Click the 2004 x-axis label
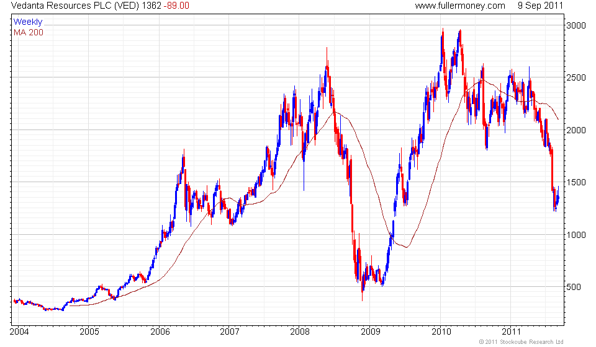Image resolution: width=596 pixels, height=347 pixels. click(x=19, y=332)
